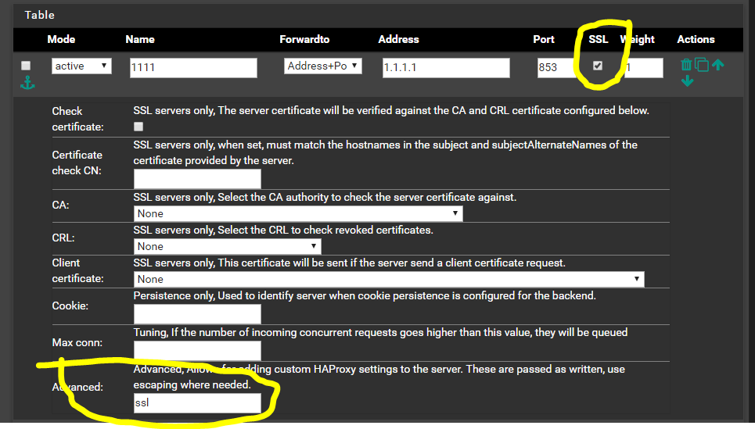Screen dimensions: 755x429
Task: Move server entry up with arrow icon
Action: coord(717,66)
